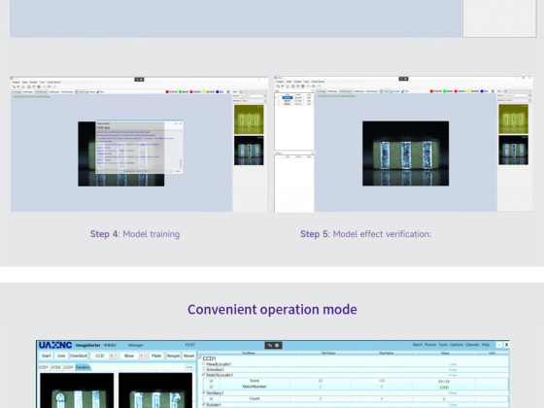Screen dimensions: 544x408
Task: Enable the Annulus1 checkbox
Action: [x=204, y=369]
